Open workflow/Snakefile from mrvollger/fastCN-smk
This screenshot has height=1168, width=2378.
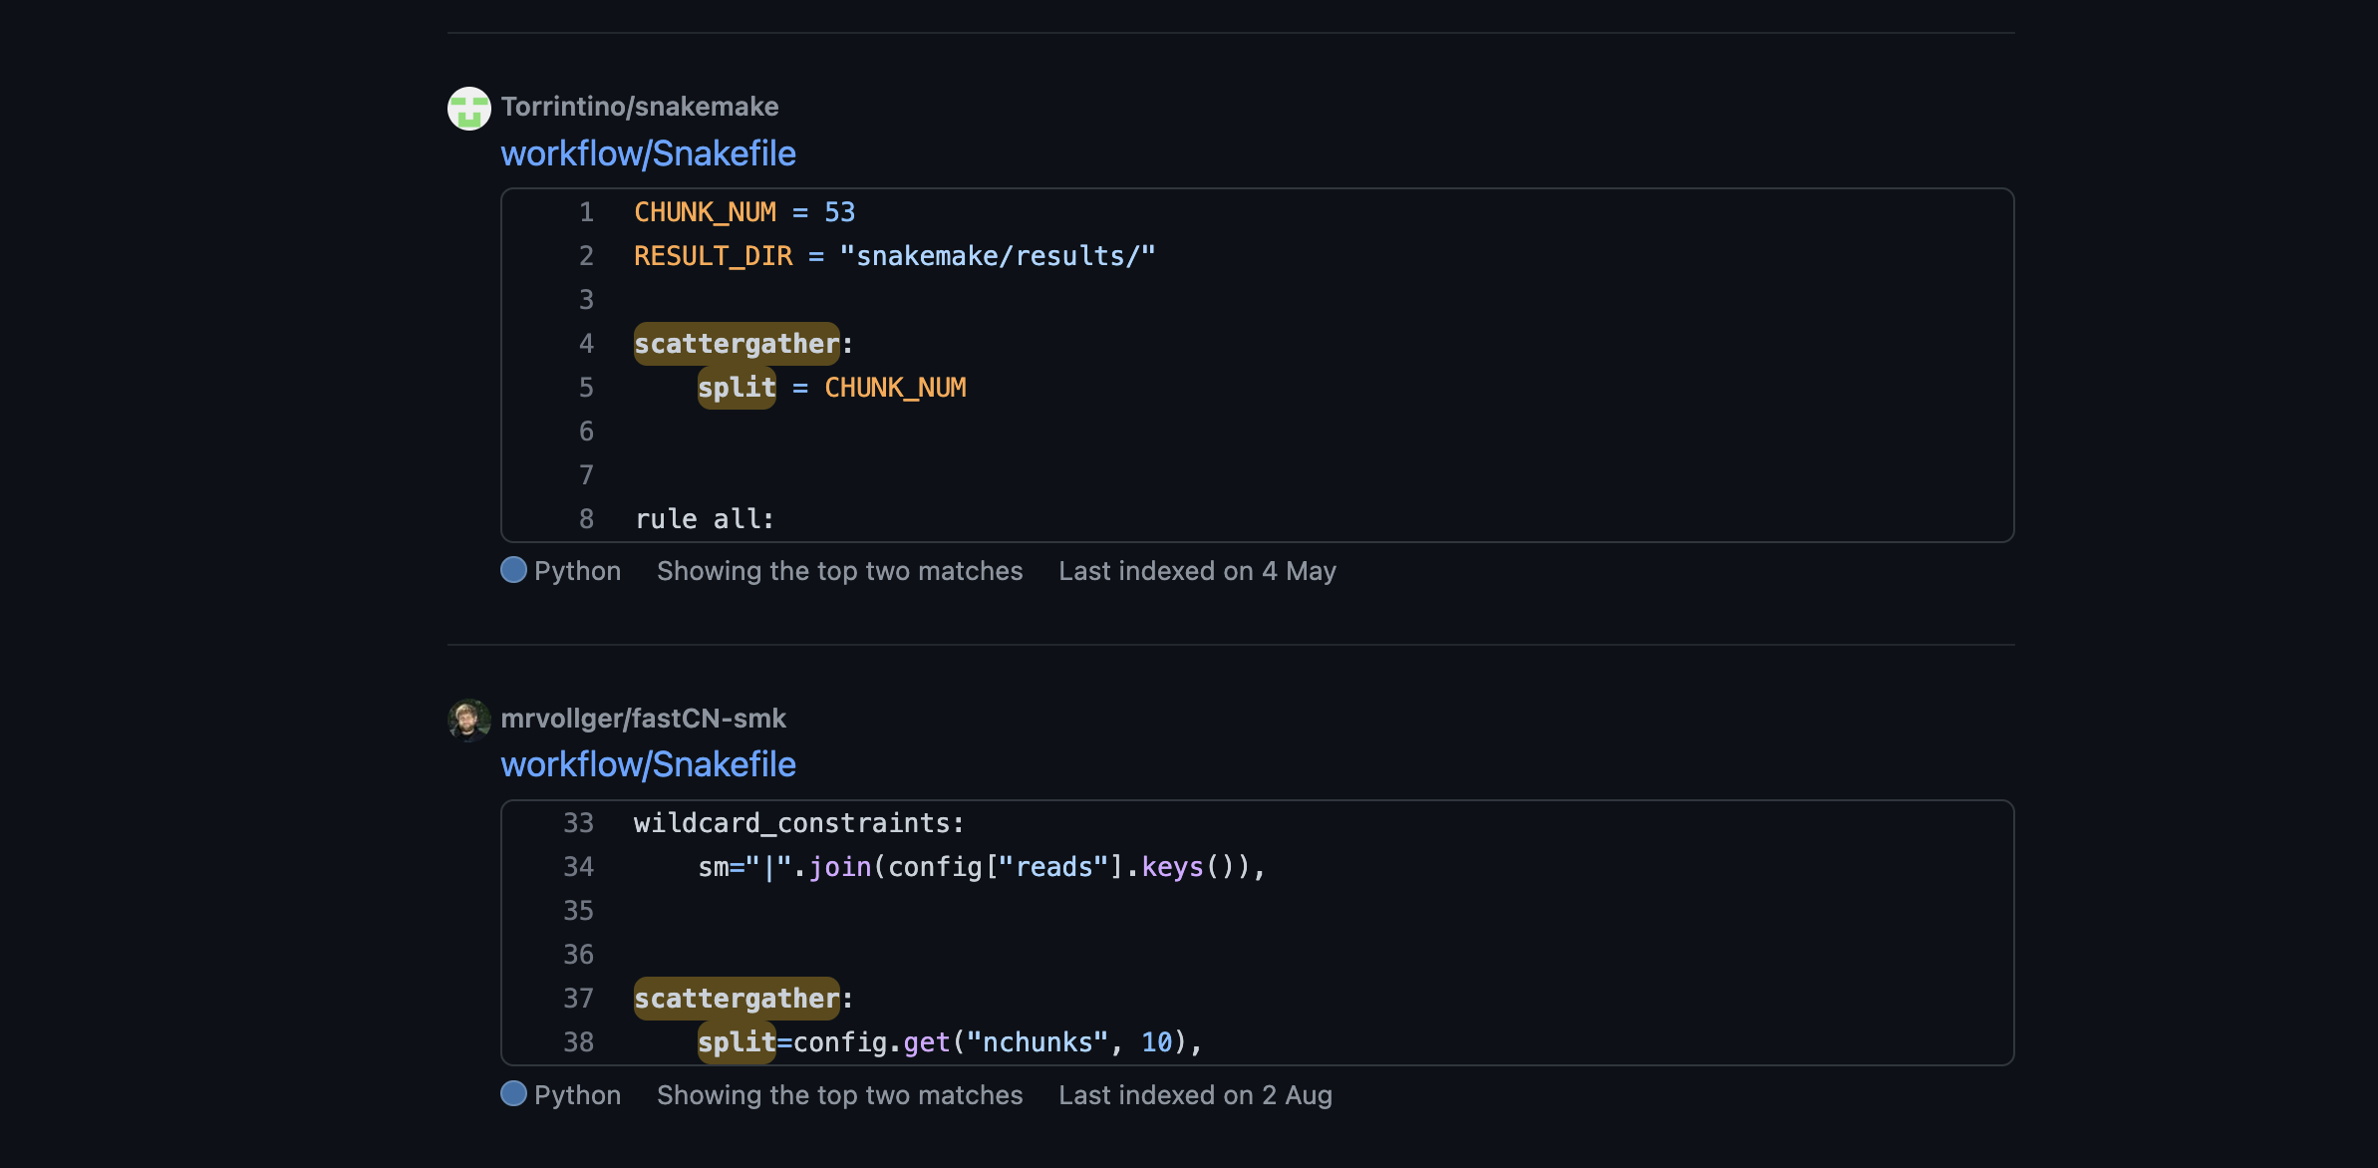coord(648,764)
